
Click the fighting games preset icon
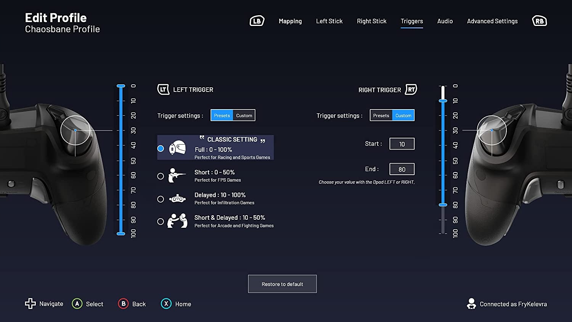[177, 221]
